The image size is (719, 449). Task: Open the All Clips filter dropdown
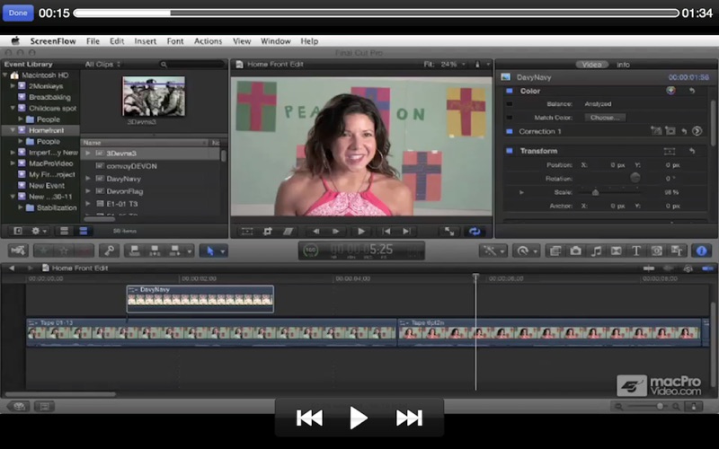tap(103, 64)
